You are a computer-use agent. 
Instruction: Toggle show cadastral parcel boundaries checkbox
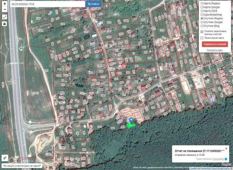202,32
